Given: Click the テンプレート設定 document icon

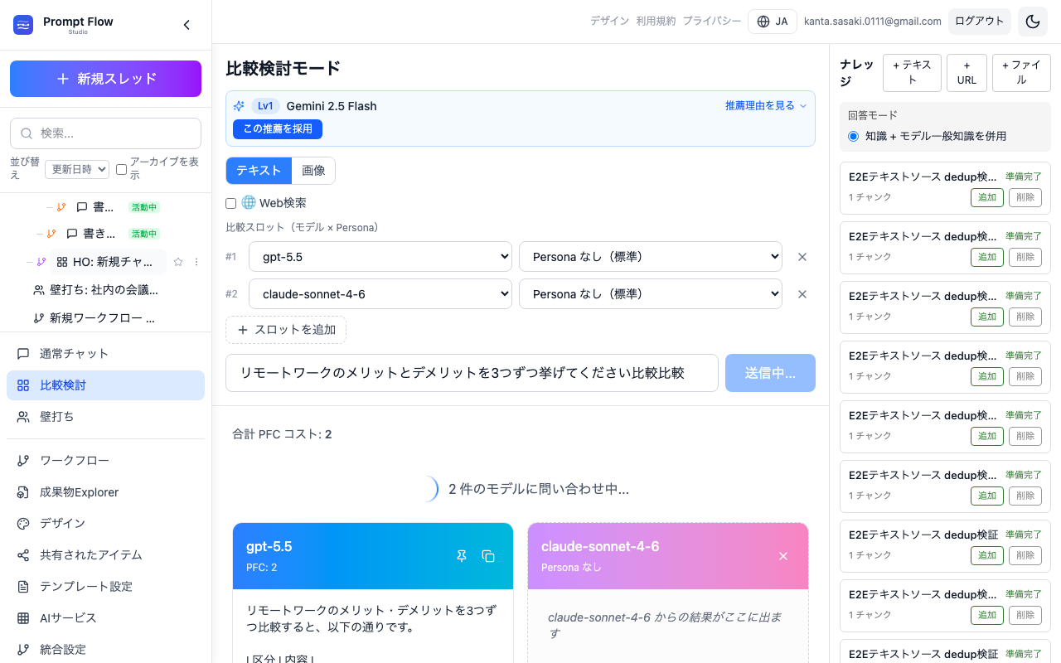Looking at the screenshot, I should pyautogui.click(x=23, y=587).
